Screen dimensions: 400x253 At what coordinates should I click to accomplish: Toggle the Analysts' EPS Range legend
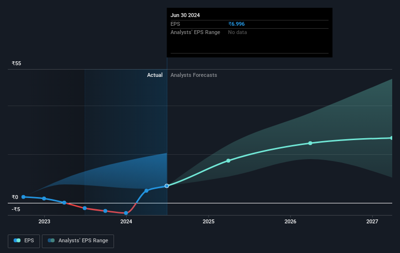[78, 241]
